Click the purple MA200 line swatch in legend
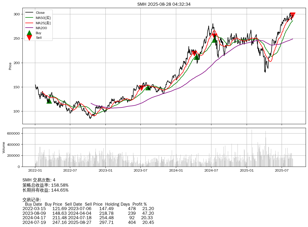This screenshot has height=227, width=308. 29,28
